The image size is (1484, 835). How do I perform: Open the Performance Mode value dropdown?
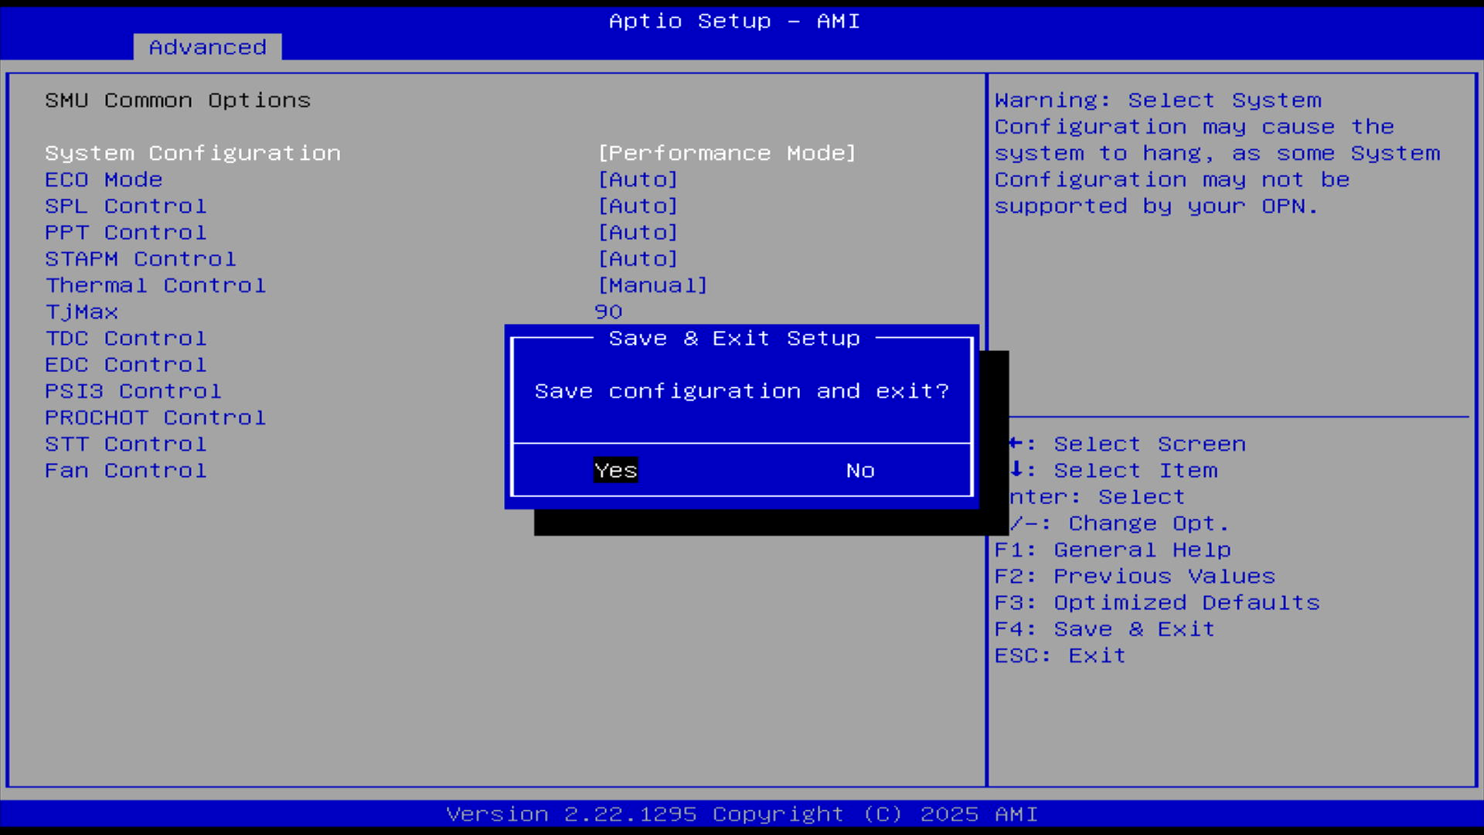point(727,153)
